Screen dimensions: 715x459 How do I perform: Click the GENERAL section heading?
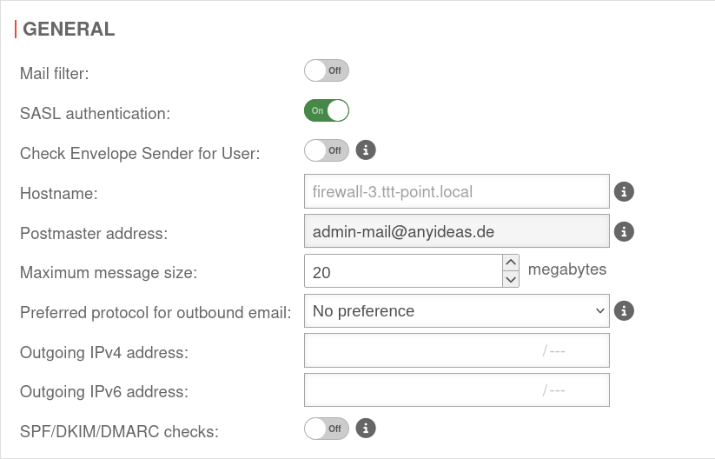click(69, 29)
